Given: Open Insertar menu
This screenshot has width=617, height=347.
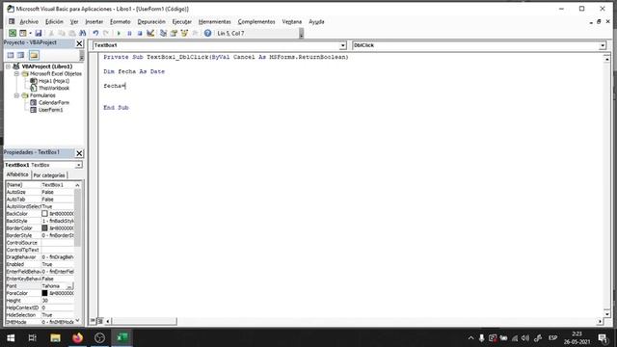Looking at the screenshot, I should (94, 21).
